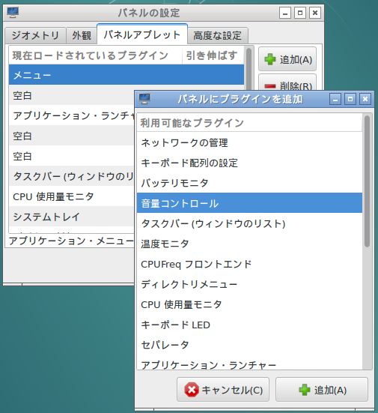The height and width of the screenshot is (413, 378).
Task: Choose ディレクトリメニュー plugin
Action: point(249,284)
